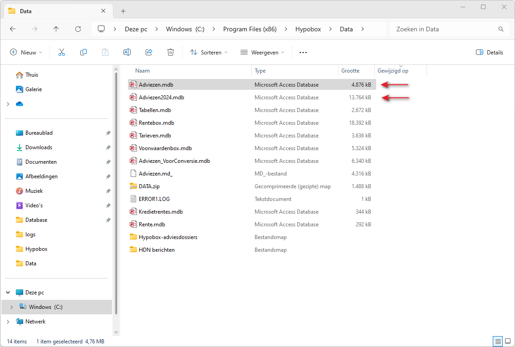Toggle the Details pane button

490,53
